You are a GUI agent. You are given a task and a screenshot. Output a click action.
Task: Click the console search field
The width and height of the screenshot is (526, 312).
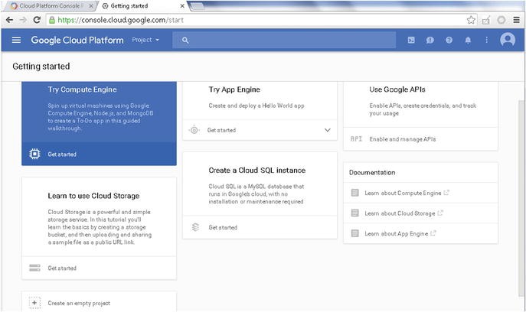tap(284, 40)
